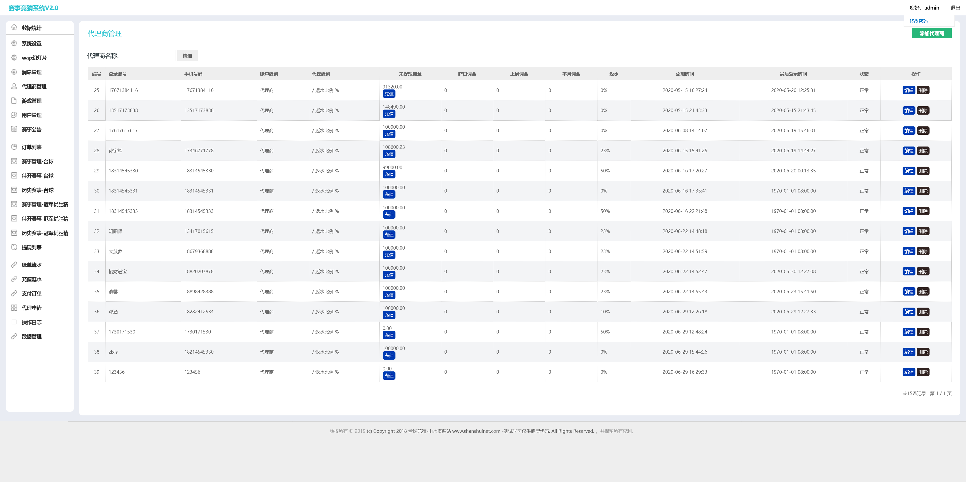Click 充值 for account 孙宇辉

pyautogui.click(x=389, y=154)
